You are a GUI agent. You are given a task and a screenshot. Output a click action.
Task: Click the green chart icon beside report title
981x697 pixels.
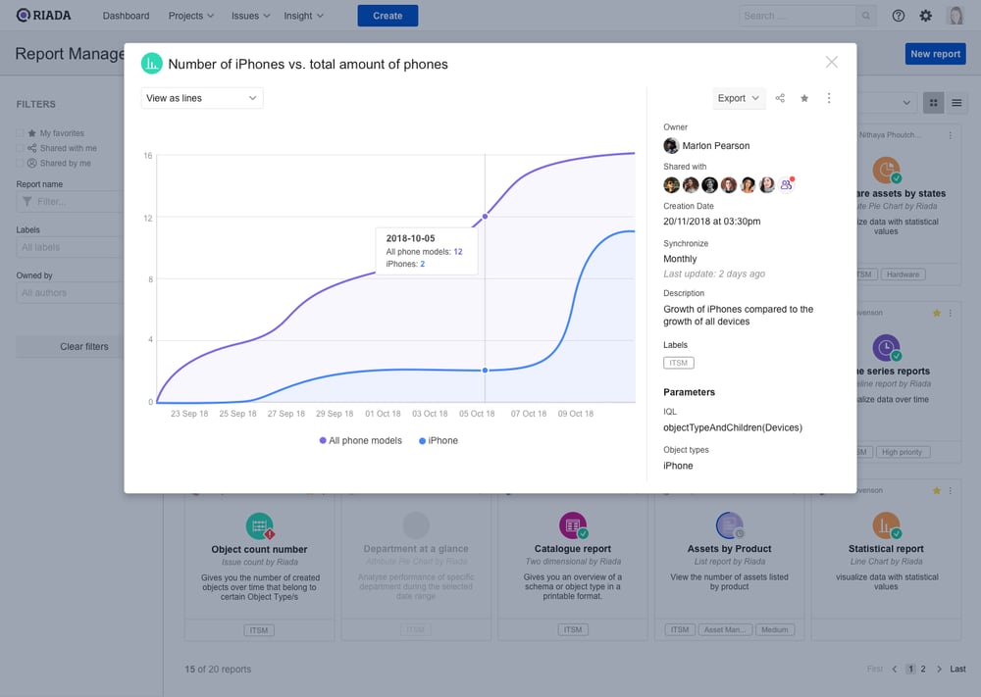[x=152, y=64]
